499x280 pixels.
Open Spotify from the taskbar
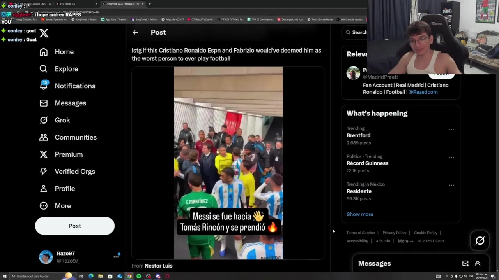[x=139, y=276]
